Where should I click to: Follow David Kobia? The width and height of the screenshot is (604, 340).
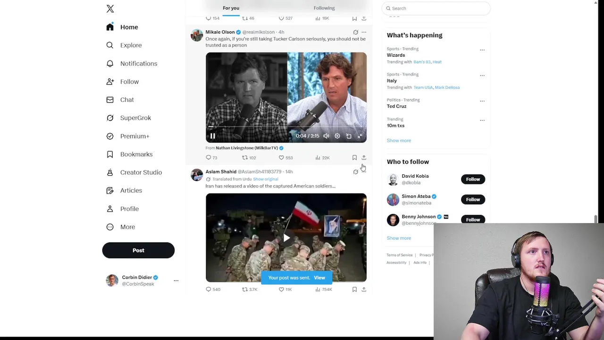coord(473,179)
